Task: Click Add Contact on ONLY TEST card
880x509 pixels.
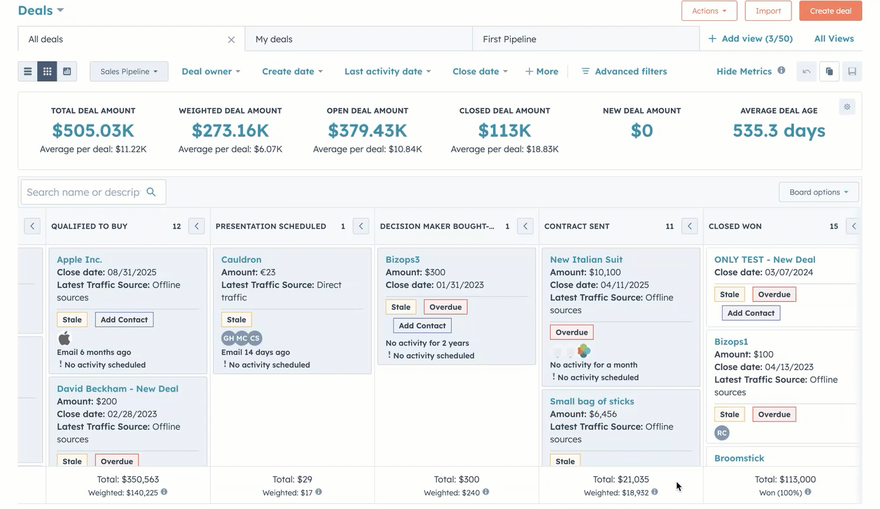Action: (x=751, y=313)
